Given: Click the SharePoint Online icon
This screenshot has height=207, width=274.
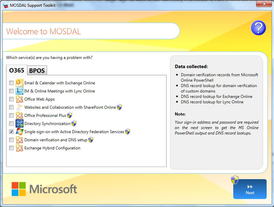Looking at the screenshot, I should tap(19, 107).
